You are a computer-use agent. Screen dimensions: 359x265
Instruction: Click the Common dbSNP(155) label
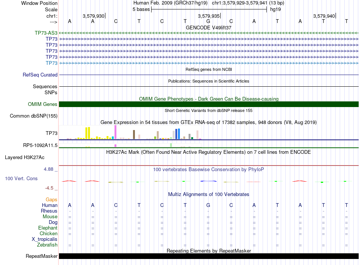coord(34,116)
